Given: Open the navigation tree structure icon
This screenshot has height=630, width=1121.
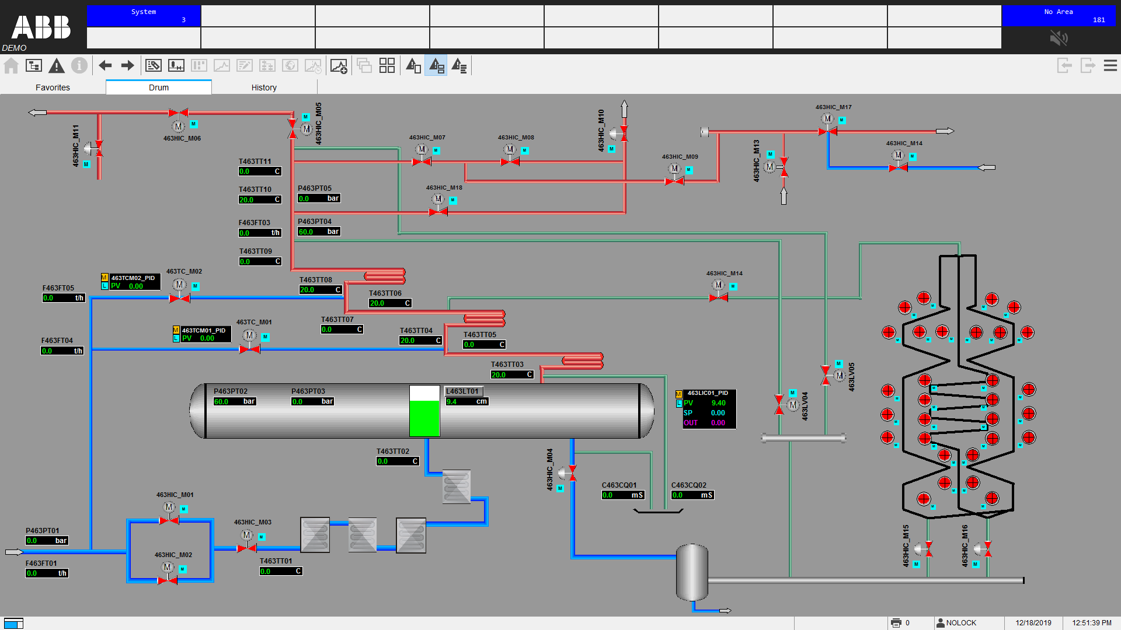Looking at the screenshot, I should (x=34, y=66).
